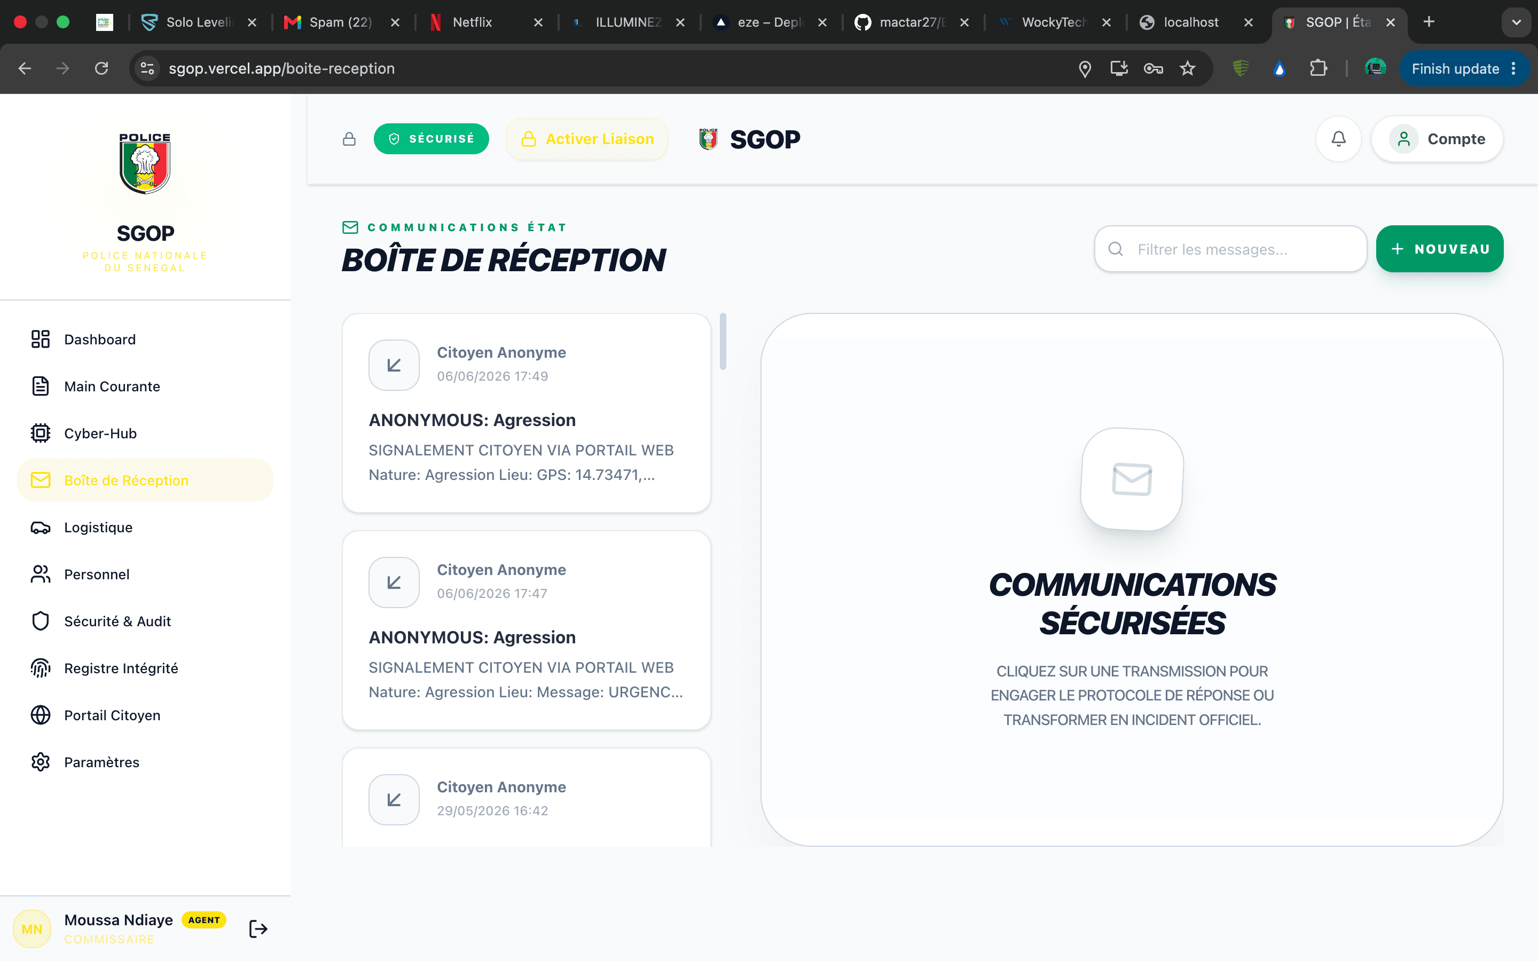The image size is (1538, 961).
Task: Close the localhost tab
Action: pos(1248,22)
